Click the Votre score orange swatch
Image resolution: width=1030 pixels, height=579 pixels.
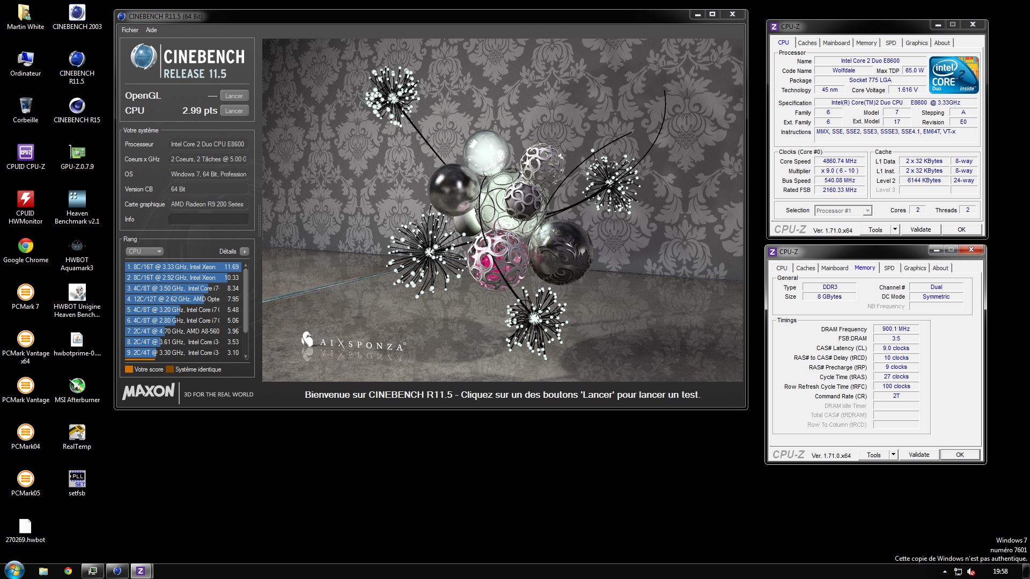click(129, 369)
